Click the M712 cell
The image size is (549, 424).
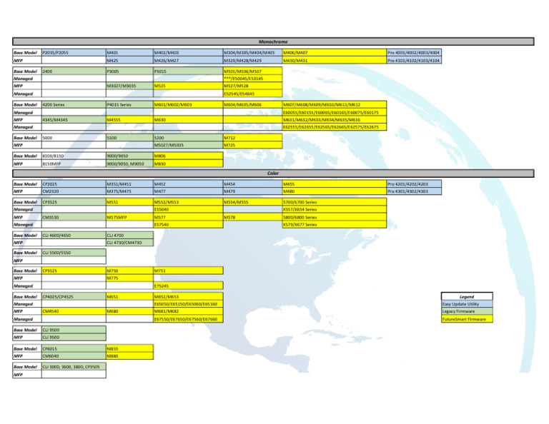pyautogui.click(x=253, y=138)
